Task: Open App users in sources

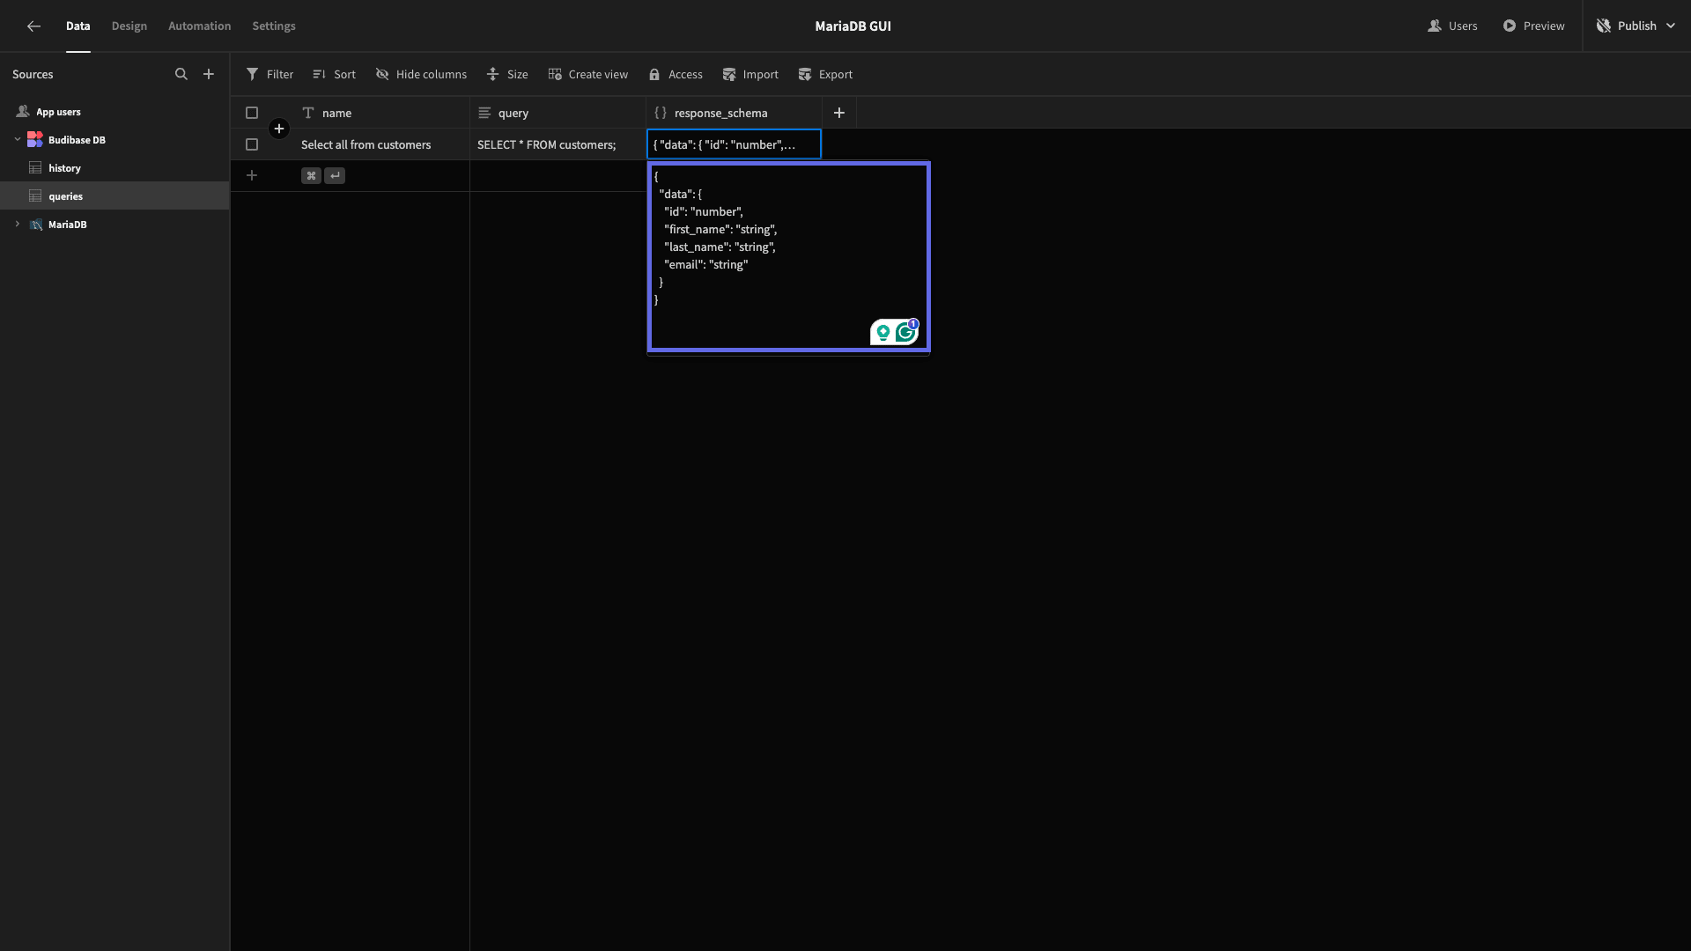Action: coord(58,112)
